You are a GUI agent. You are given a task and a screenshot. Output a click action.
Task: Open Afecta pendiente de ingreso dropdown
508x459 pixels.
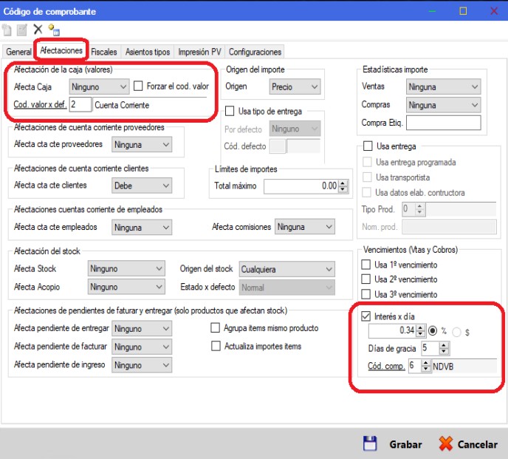(x=142, y=365)
